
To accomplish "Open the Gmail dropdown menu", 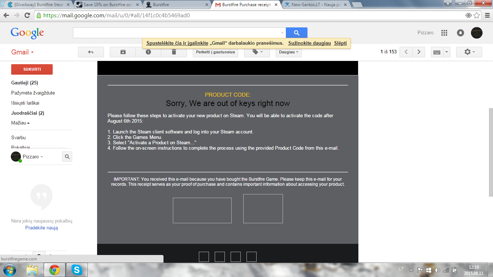I will [x=22, y=52].
